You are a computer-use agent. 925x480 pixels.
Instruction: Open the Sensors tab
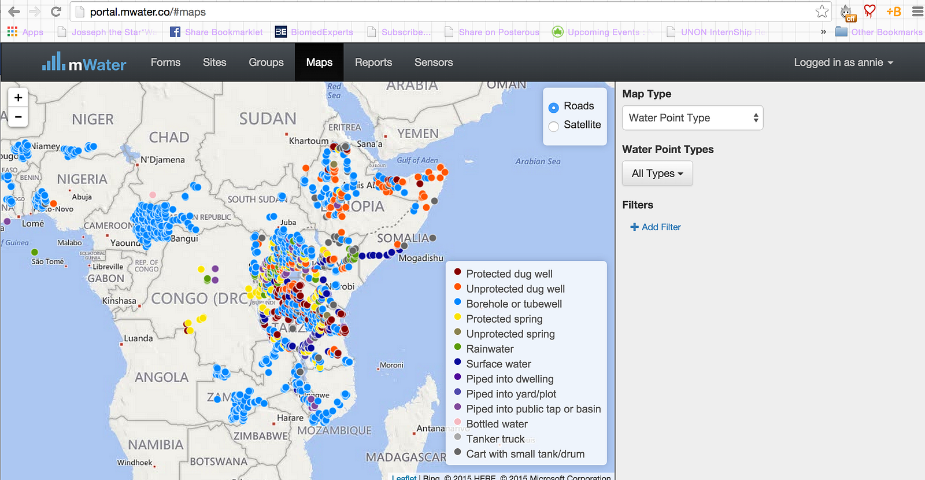pos(434,62)
